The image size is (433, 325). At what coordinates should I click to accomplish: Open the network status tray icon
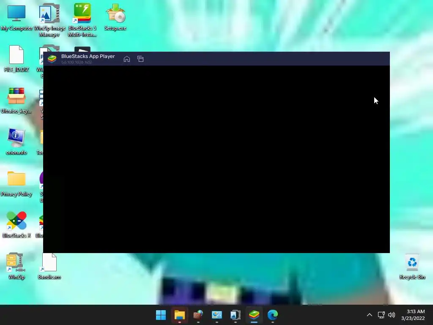(381, 315)
